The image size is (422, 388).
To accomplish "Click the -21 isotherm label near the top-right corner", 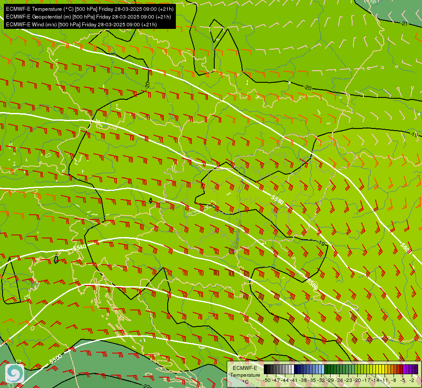I will click(404, 23).
